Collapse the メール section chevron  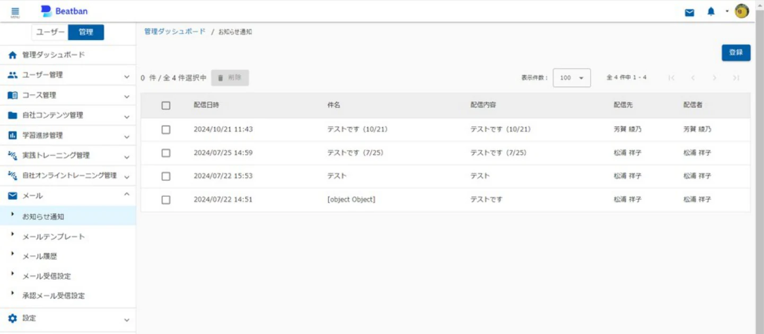click(127, 195)
